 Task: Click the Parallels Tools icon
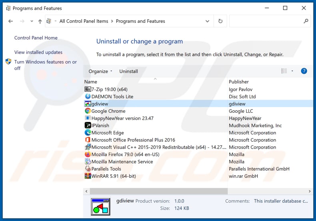[x=88, y=169]
